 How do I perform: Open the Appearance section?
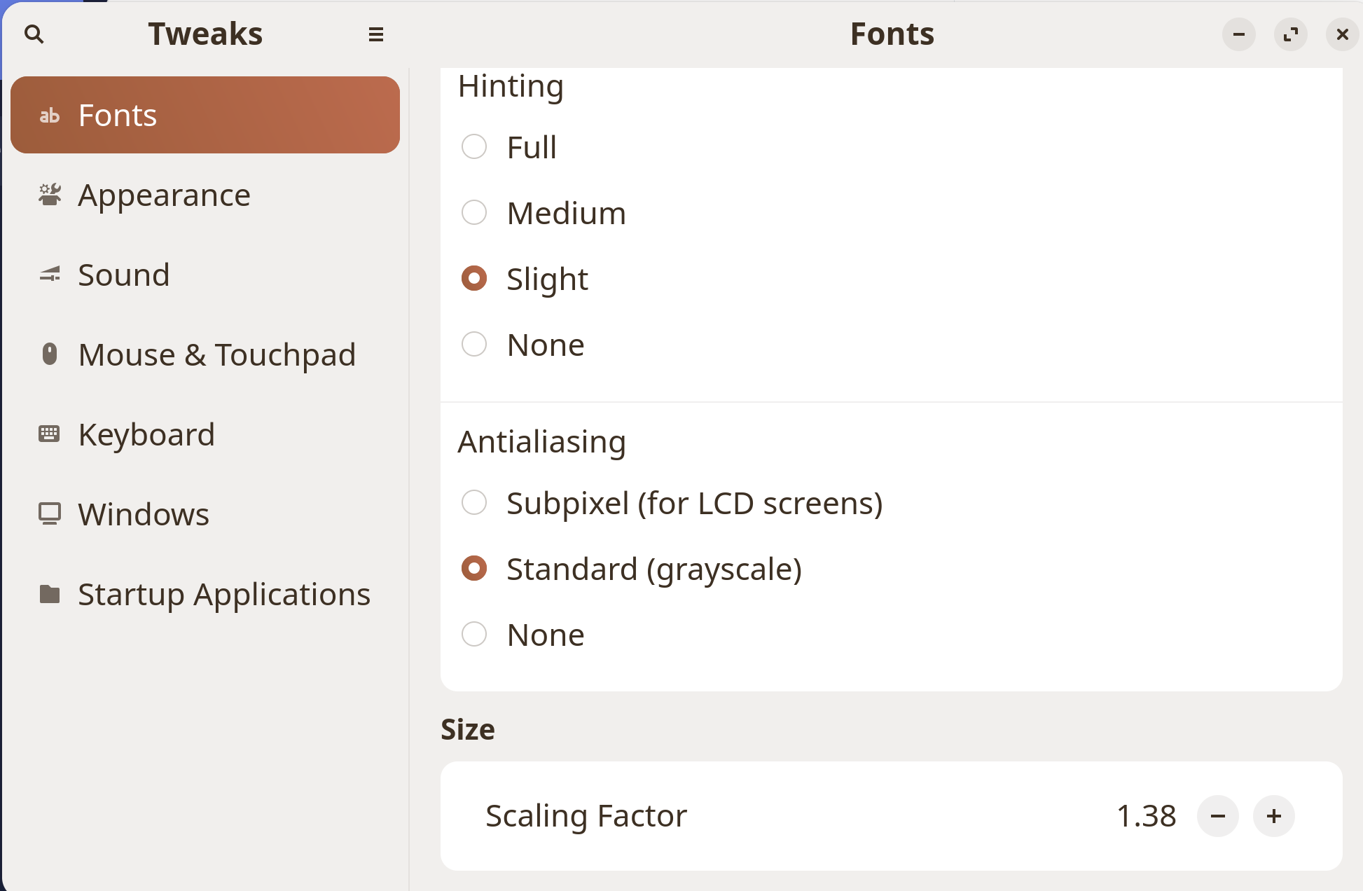164,195
